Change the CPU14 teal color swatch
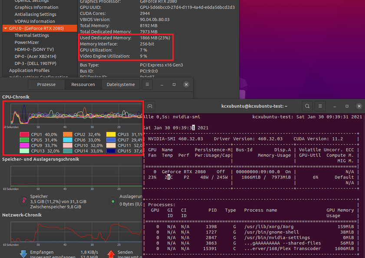This screenshot has height=258, width=365. coord(68,151)
